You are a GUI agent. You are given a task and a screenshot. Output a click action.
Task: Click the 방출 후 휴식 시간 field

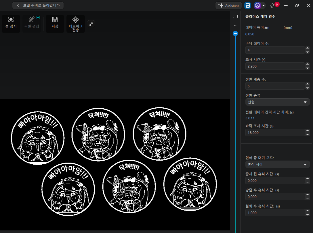point(275,197)
